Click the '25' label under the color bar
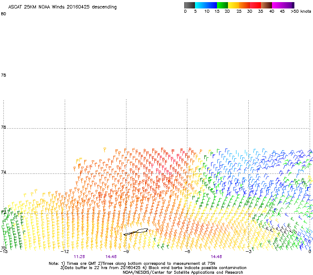 tap(239, 11)
